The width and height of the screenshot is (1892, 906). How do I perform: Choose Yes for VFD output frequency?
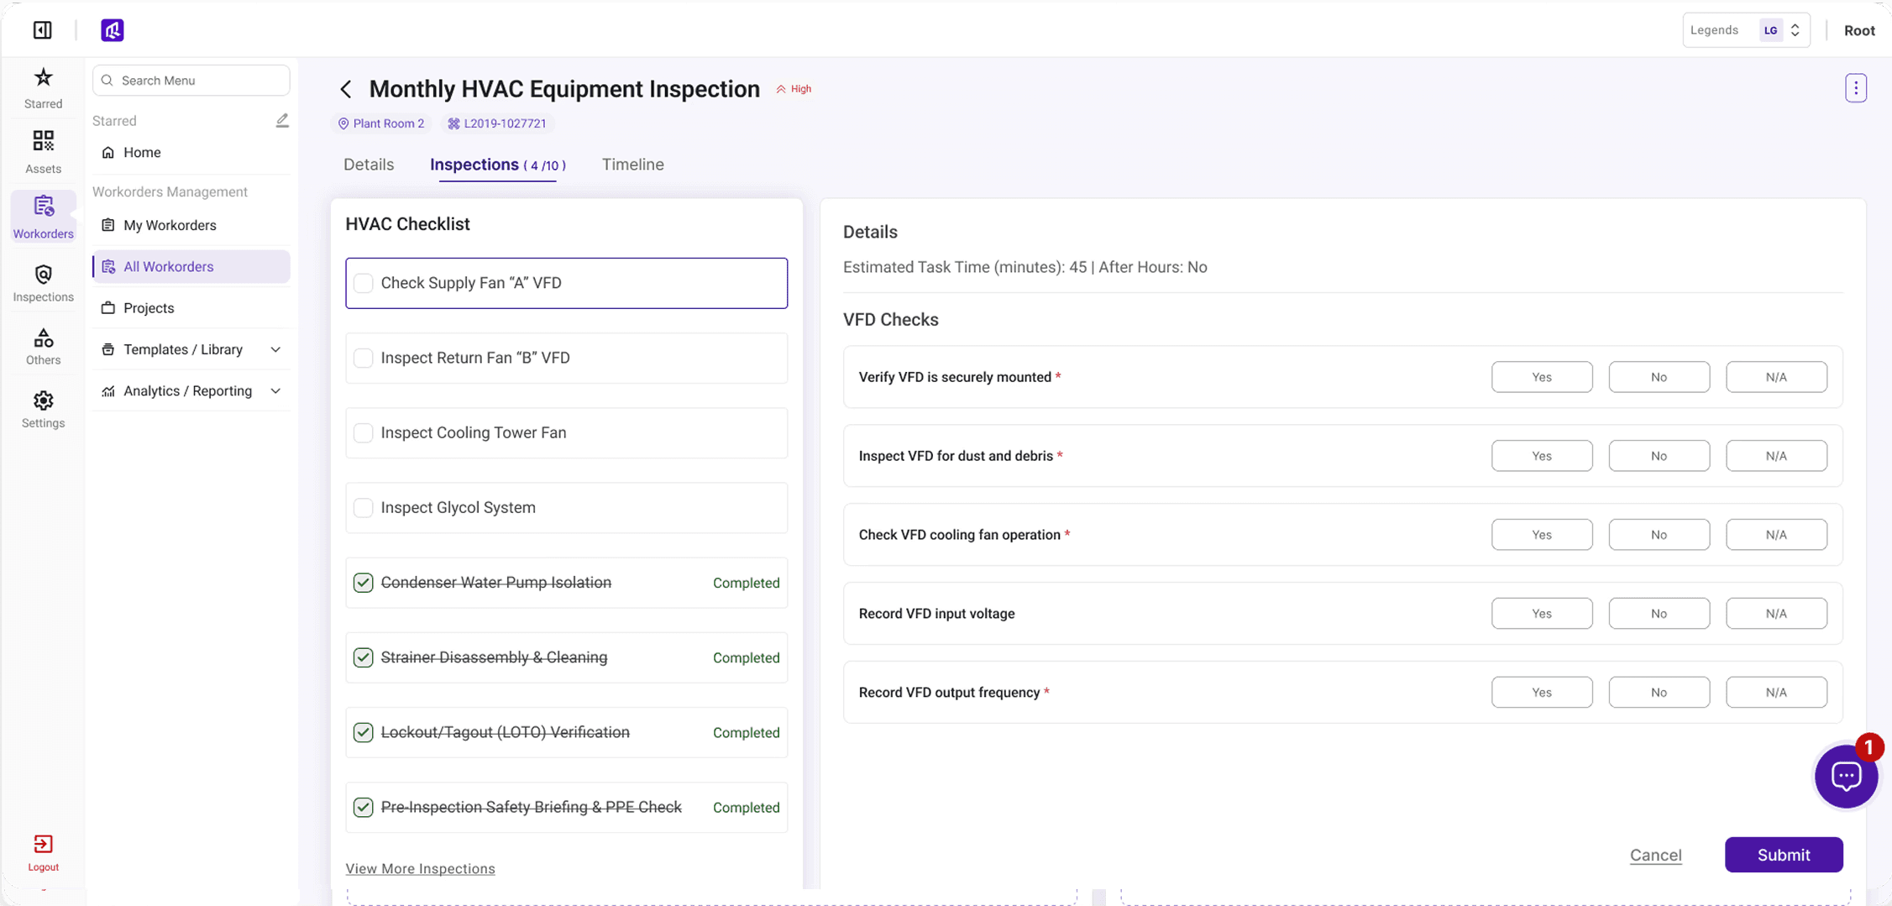1542,693
